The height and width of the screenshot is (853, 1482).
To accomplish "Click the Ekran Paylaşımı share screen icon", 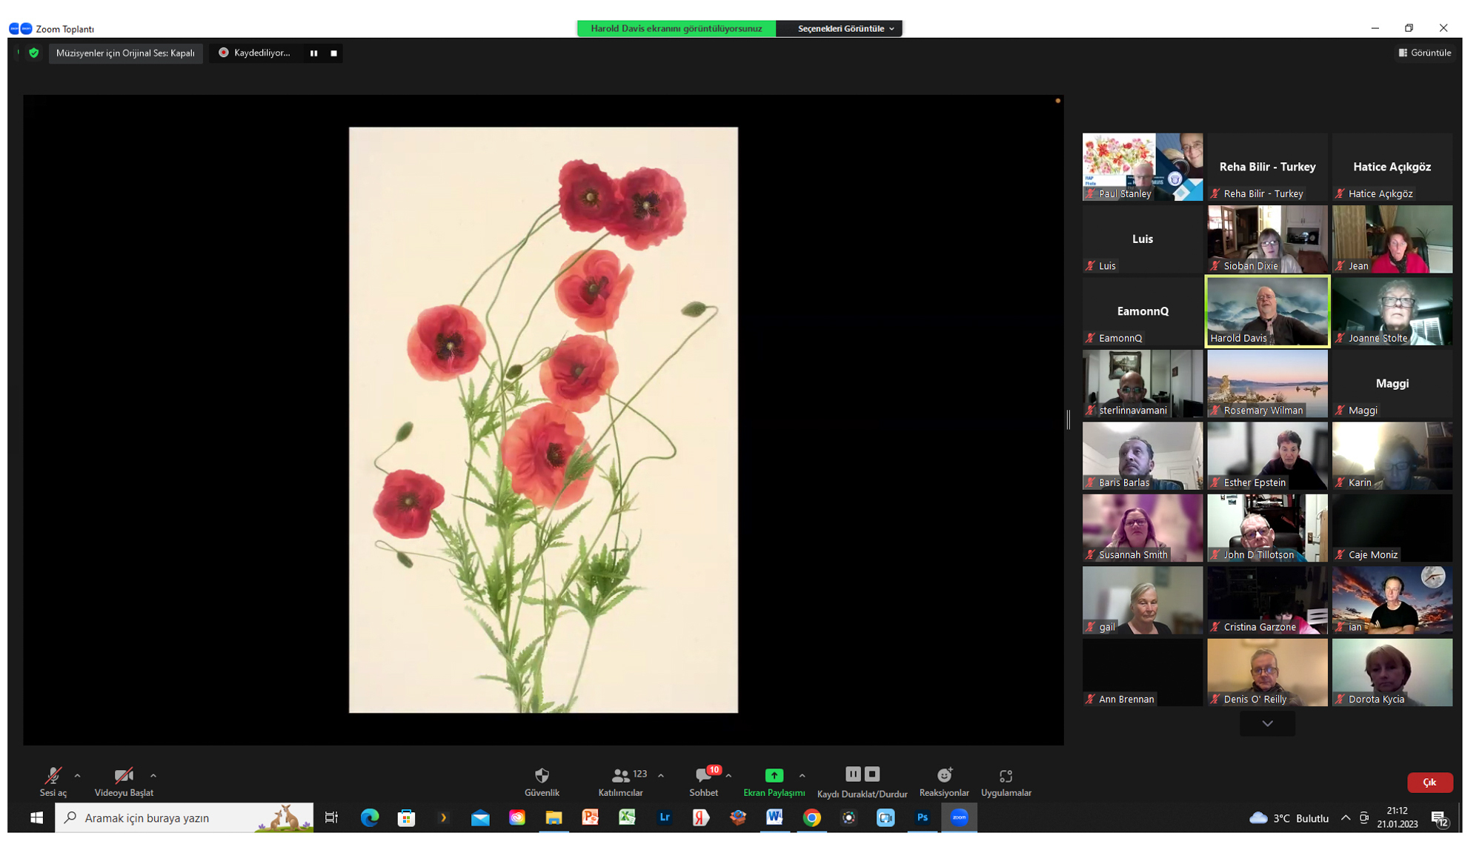I will [774, 775].
